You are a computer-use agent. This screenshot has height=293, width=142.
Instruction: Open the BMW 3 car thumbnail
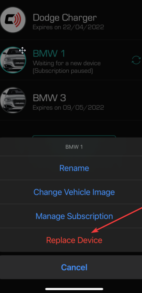click(x=13, y=100)
